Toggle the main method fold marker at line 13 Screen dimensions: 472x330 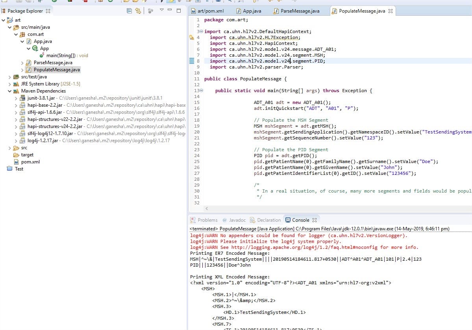tap(202, 90)
